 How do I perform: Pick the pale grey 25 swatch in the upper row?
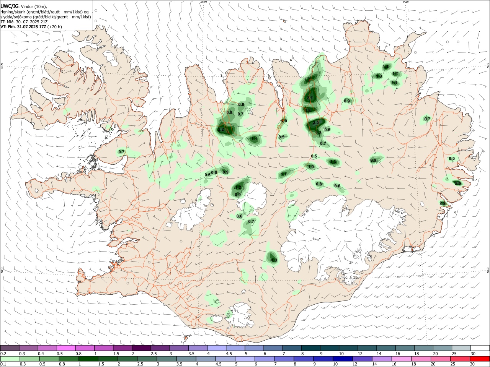coord(461,348)
